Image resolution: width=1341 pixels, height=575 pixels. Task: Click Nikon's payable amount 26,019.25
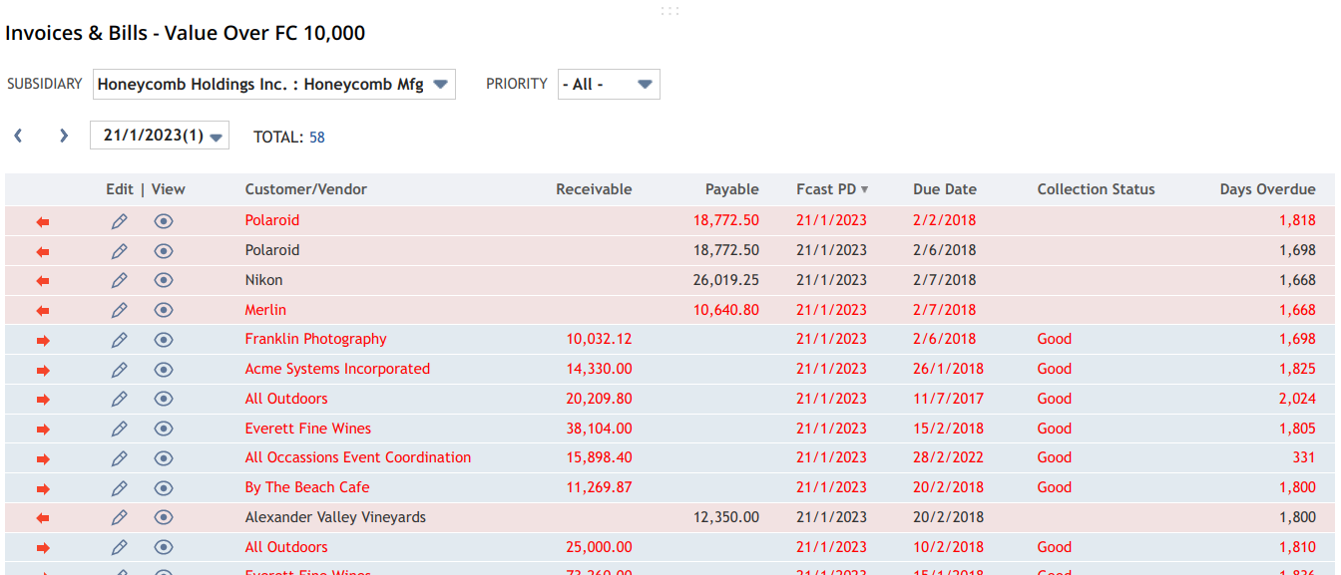(x=726, y=280)
